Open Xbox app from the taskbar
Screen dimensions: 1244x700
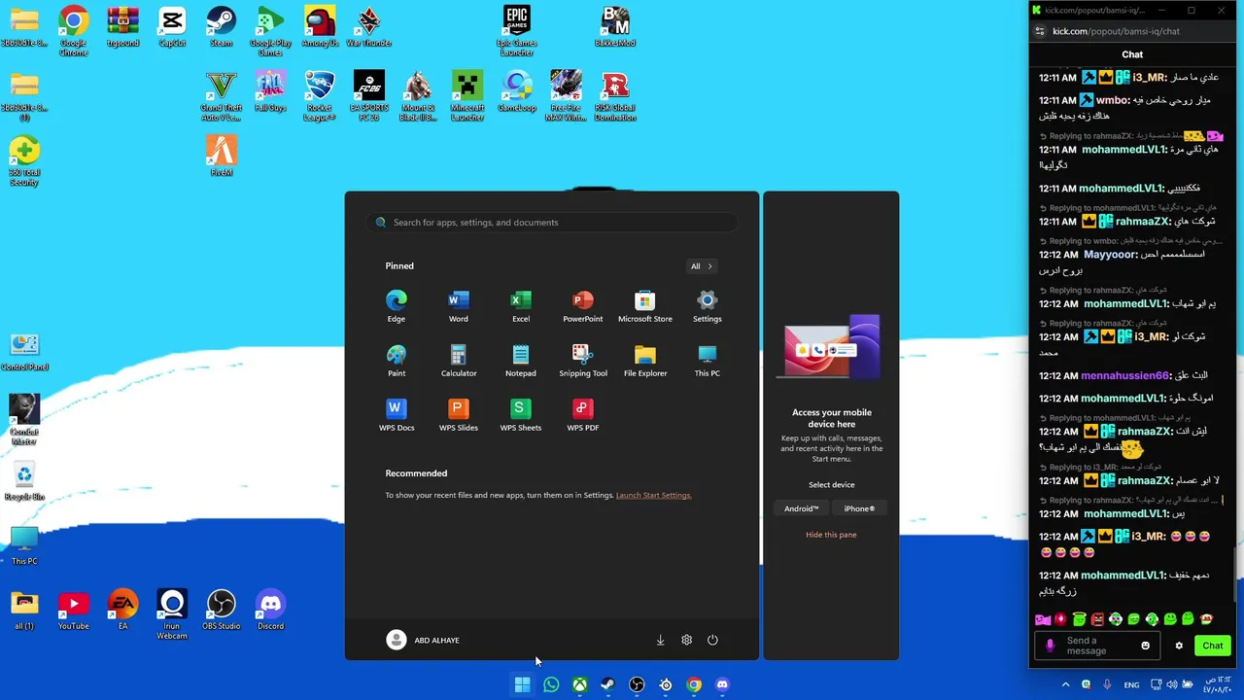click(579, 684)
